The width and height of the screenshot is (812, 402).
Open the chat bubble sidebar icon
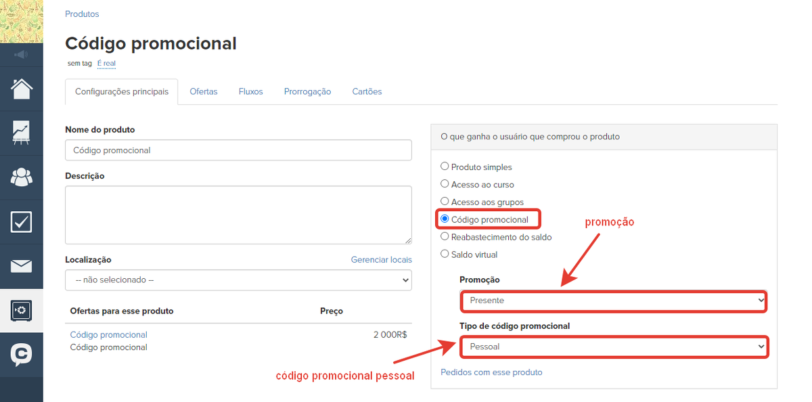pyautogui.click(x=21, y=354)
